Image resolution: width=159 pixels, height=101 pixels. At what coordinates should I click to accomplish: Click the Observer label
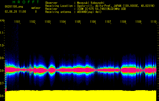51,3
